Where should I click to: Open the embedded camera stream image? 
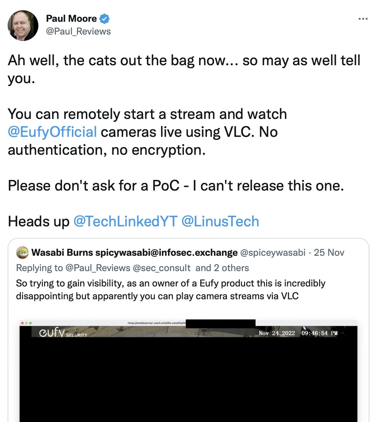click(x=188, y=377)
